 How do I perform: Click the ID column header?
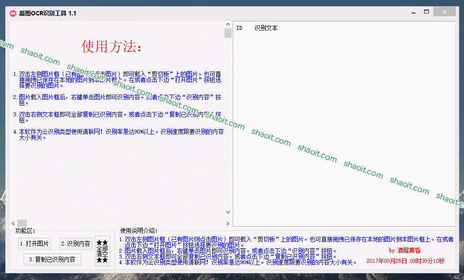point(239,28)
